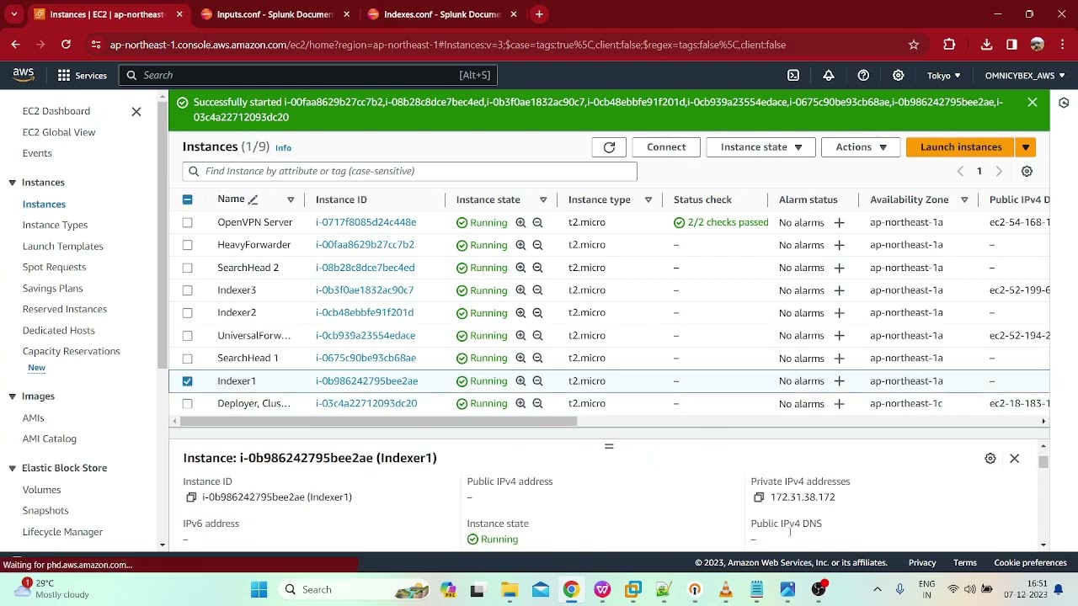
Task: Open Launch instances split arrow
Action: 1025,147
